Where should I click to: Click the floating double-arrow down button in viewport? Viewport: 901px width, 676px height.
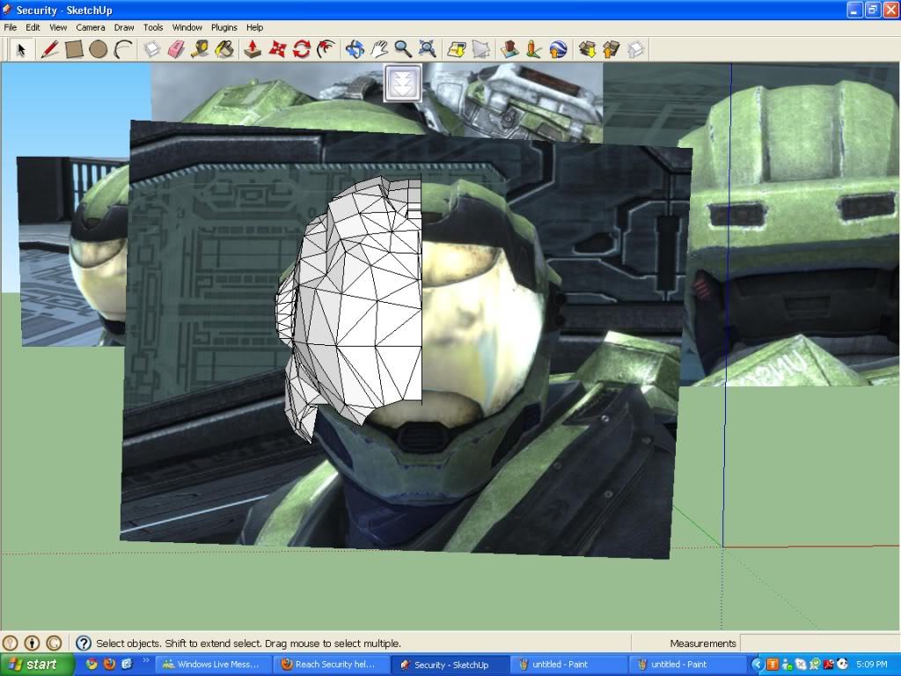(403, 83)
